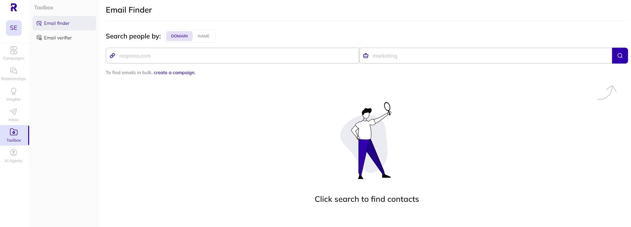Select the DOMAIN search option
The width and height of the screenshot is (631, 227).
tap(179, 36)
